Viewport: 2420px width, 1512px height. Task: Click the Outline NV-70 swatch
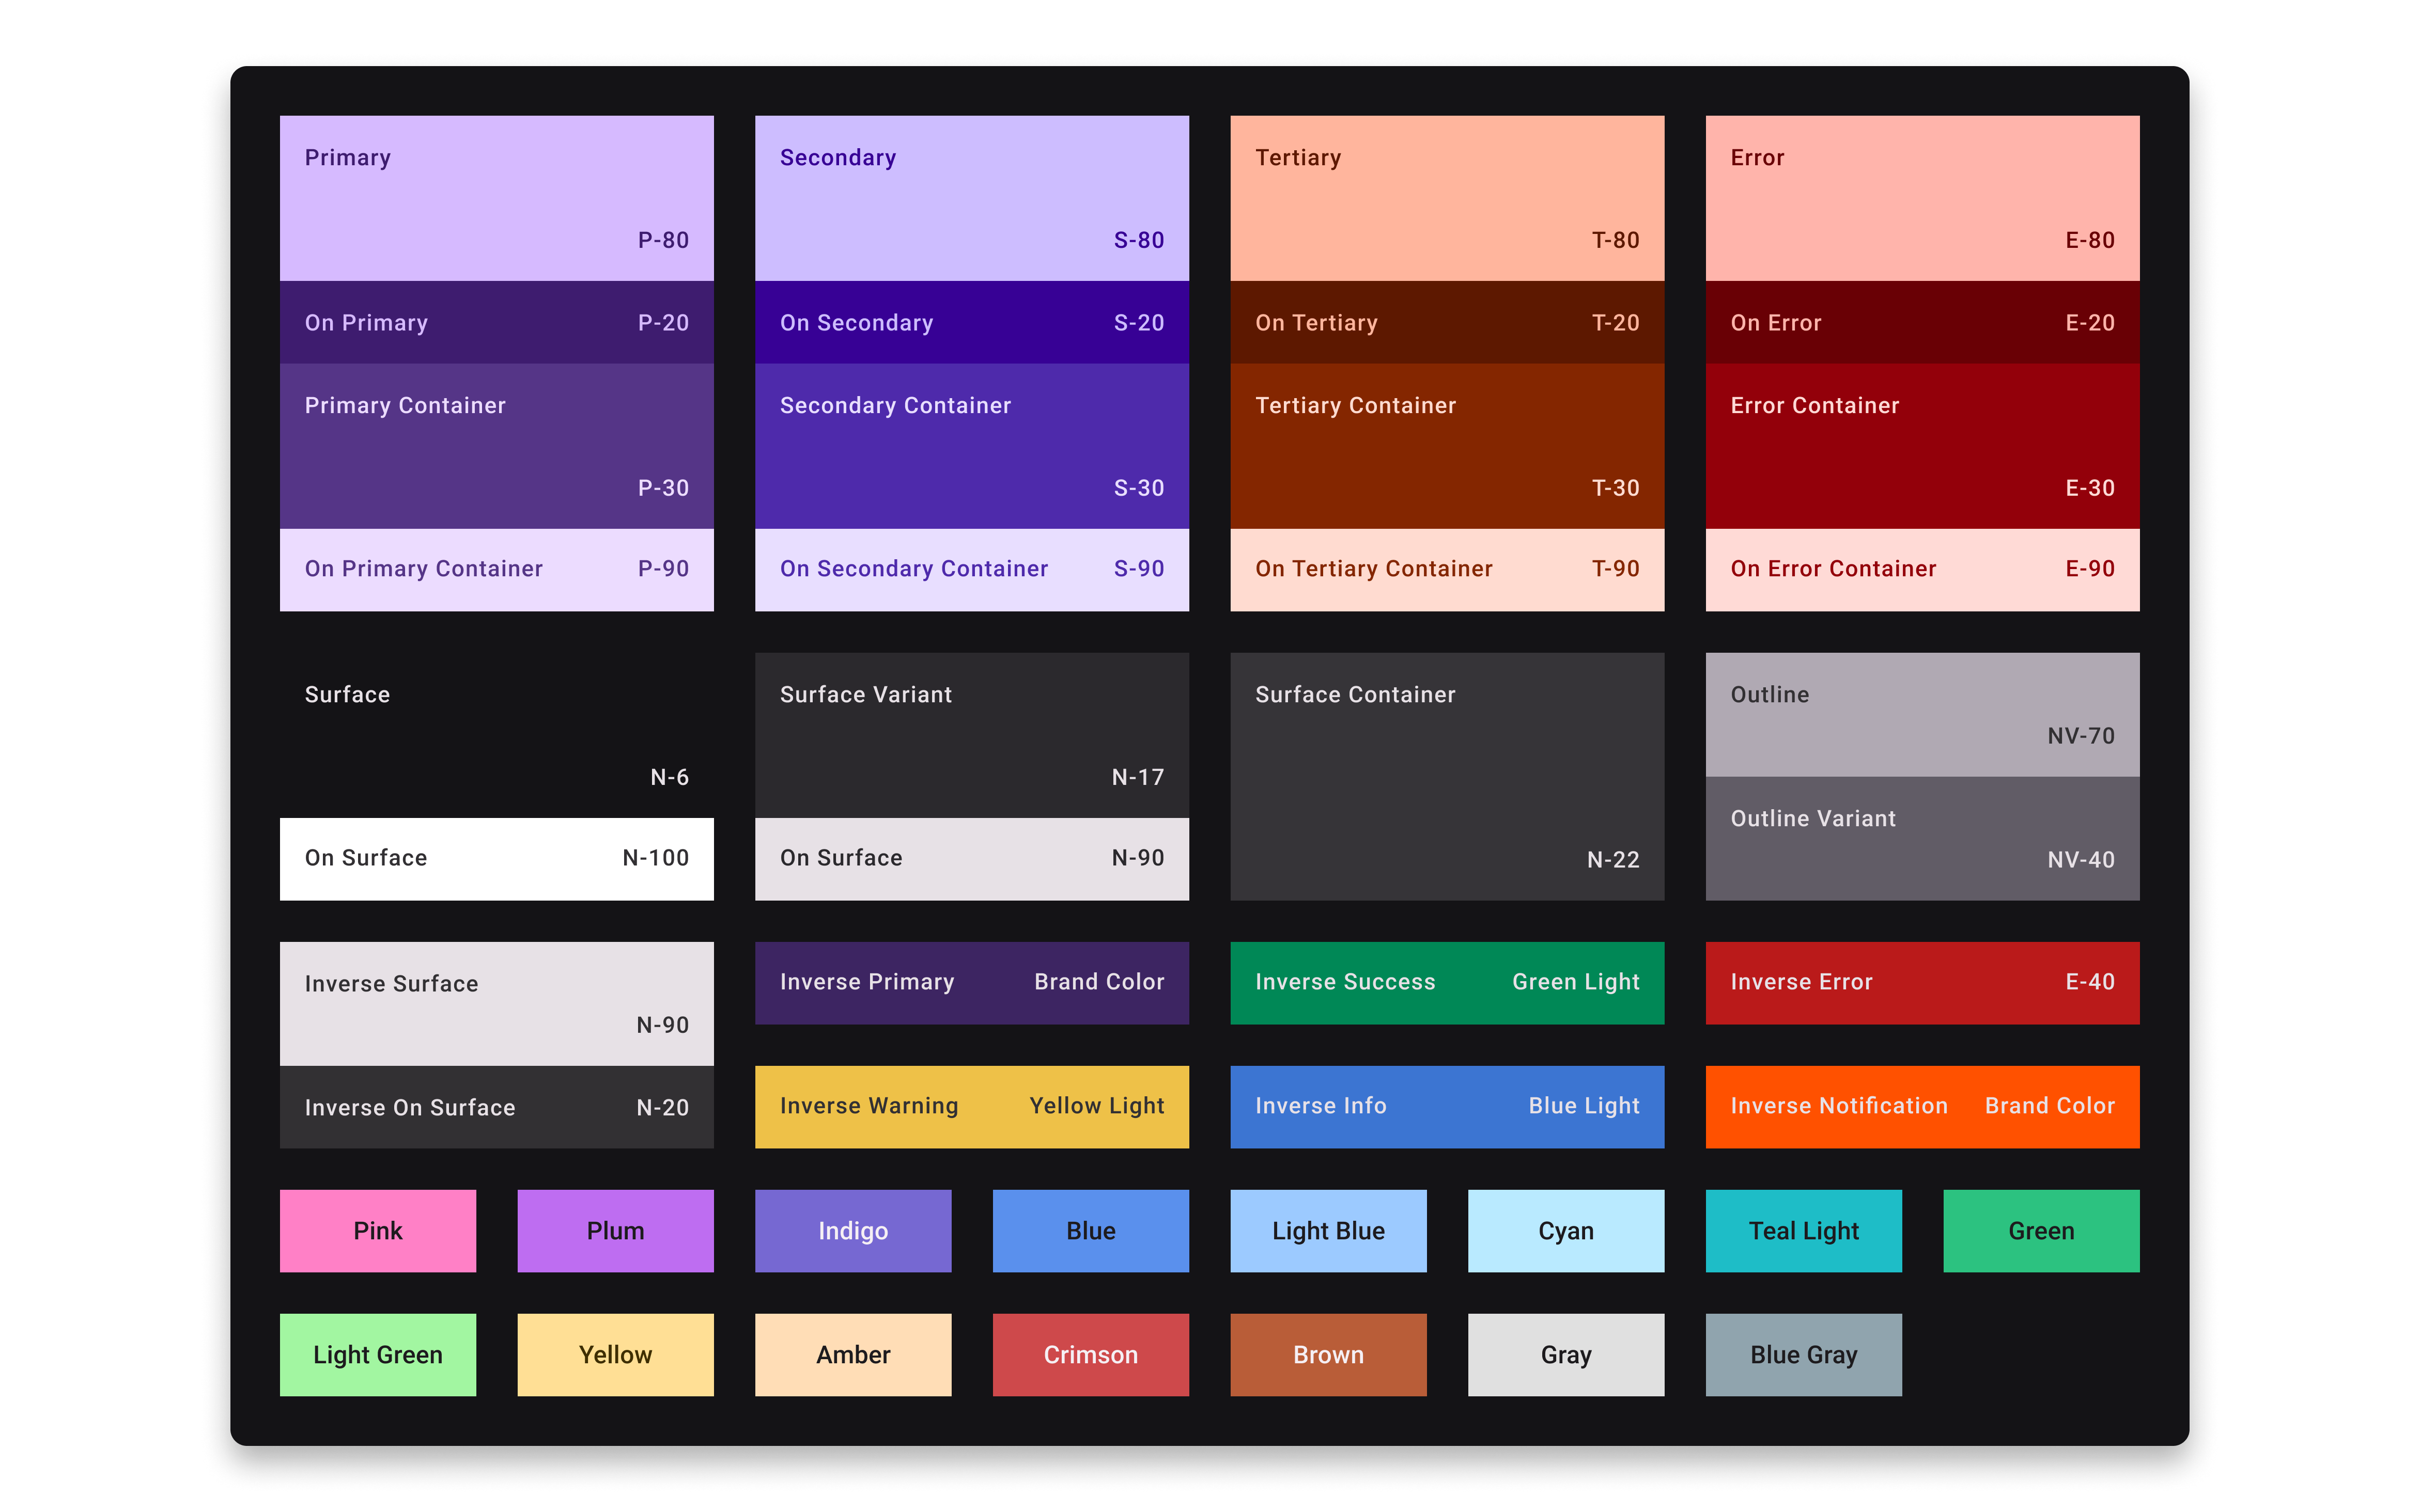pyautogui.click(x=1921, y=715)
